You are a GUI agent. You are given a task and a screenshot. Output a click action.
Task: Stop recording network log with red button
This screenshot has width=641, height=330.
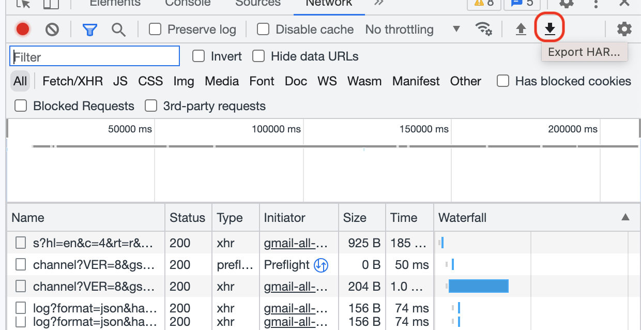pyautogui.click(x=23, y=29)
